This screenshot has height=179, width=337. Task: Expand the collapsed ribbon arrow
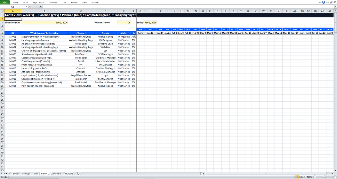click(320, 2)
